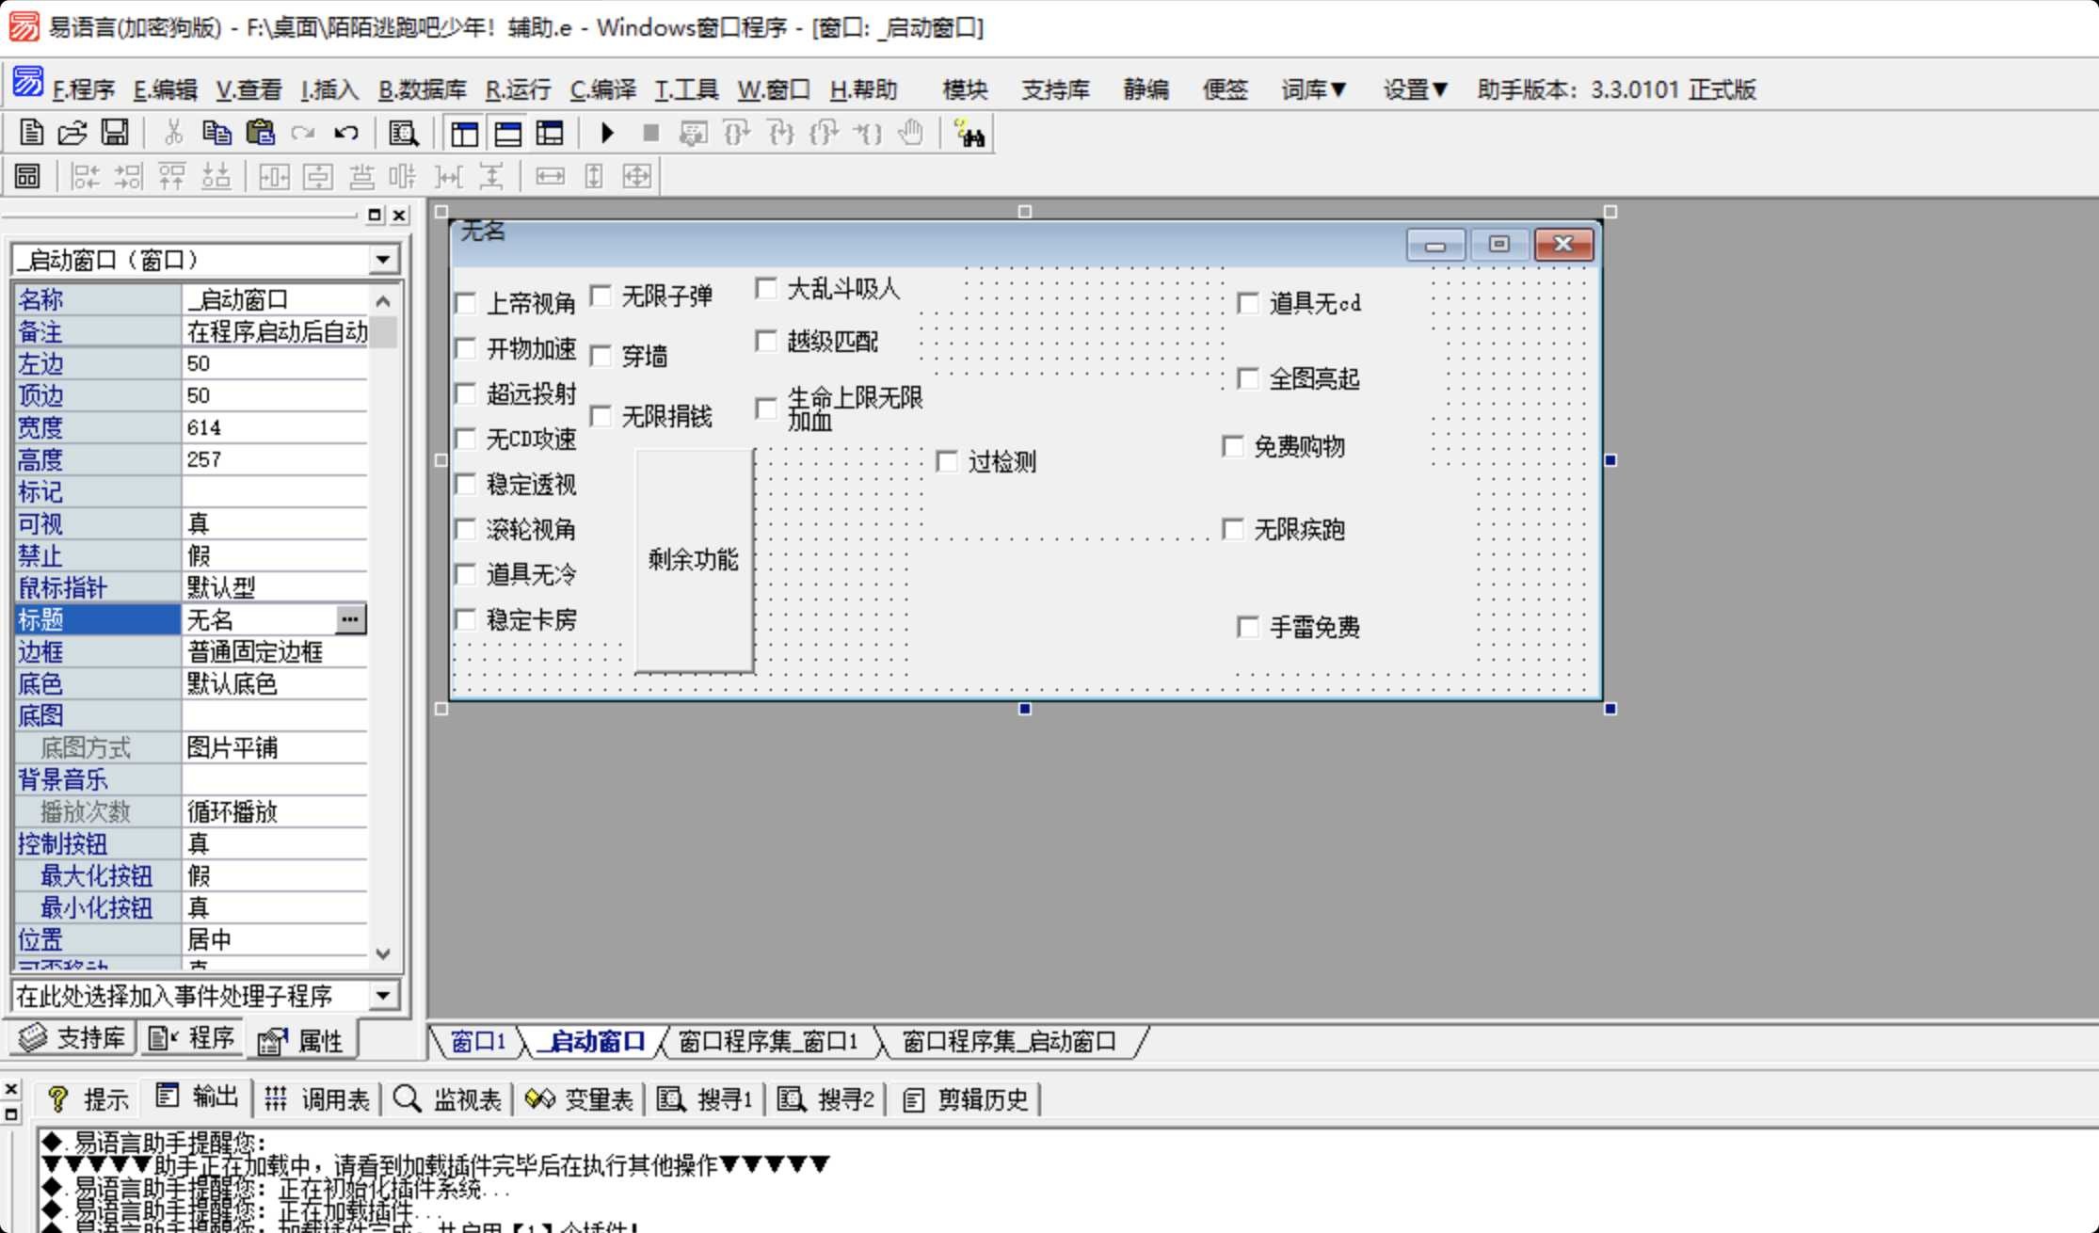
Task: Click property list scroll-up arrow
Action: pos(383,301)
